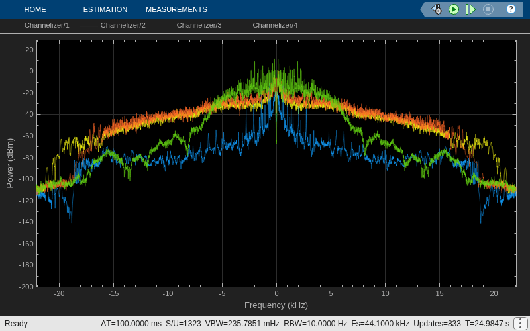
Task: Click the 0 kHz tick label on x-axis
Action: pos(276,293)
